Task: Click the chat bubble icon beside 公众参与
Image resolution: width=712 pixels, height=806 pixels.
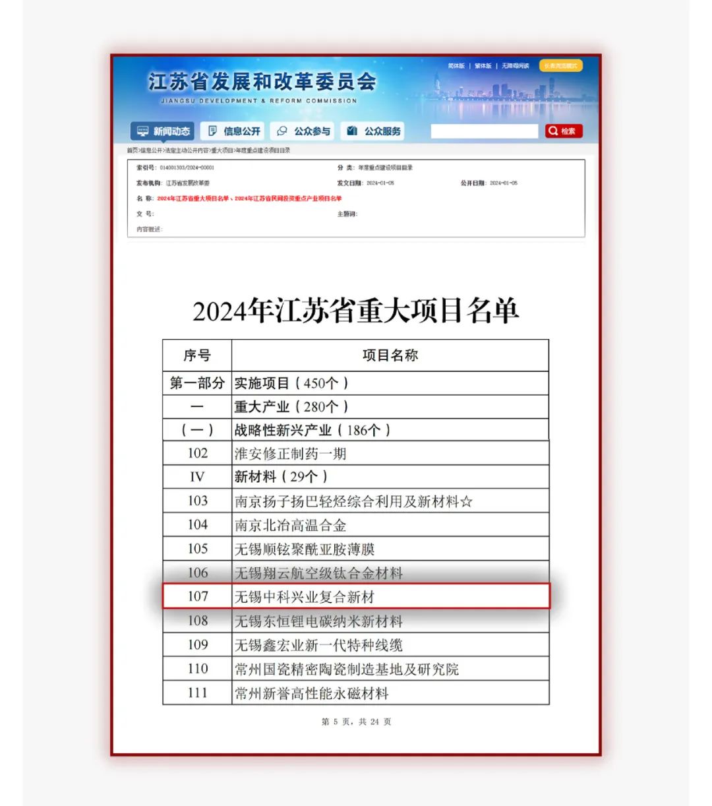Action: pos(282,131)
